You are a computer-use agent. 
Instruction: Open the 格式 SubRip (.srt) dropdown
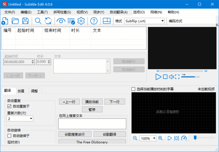pos(144,21)
